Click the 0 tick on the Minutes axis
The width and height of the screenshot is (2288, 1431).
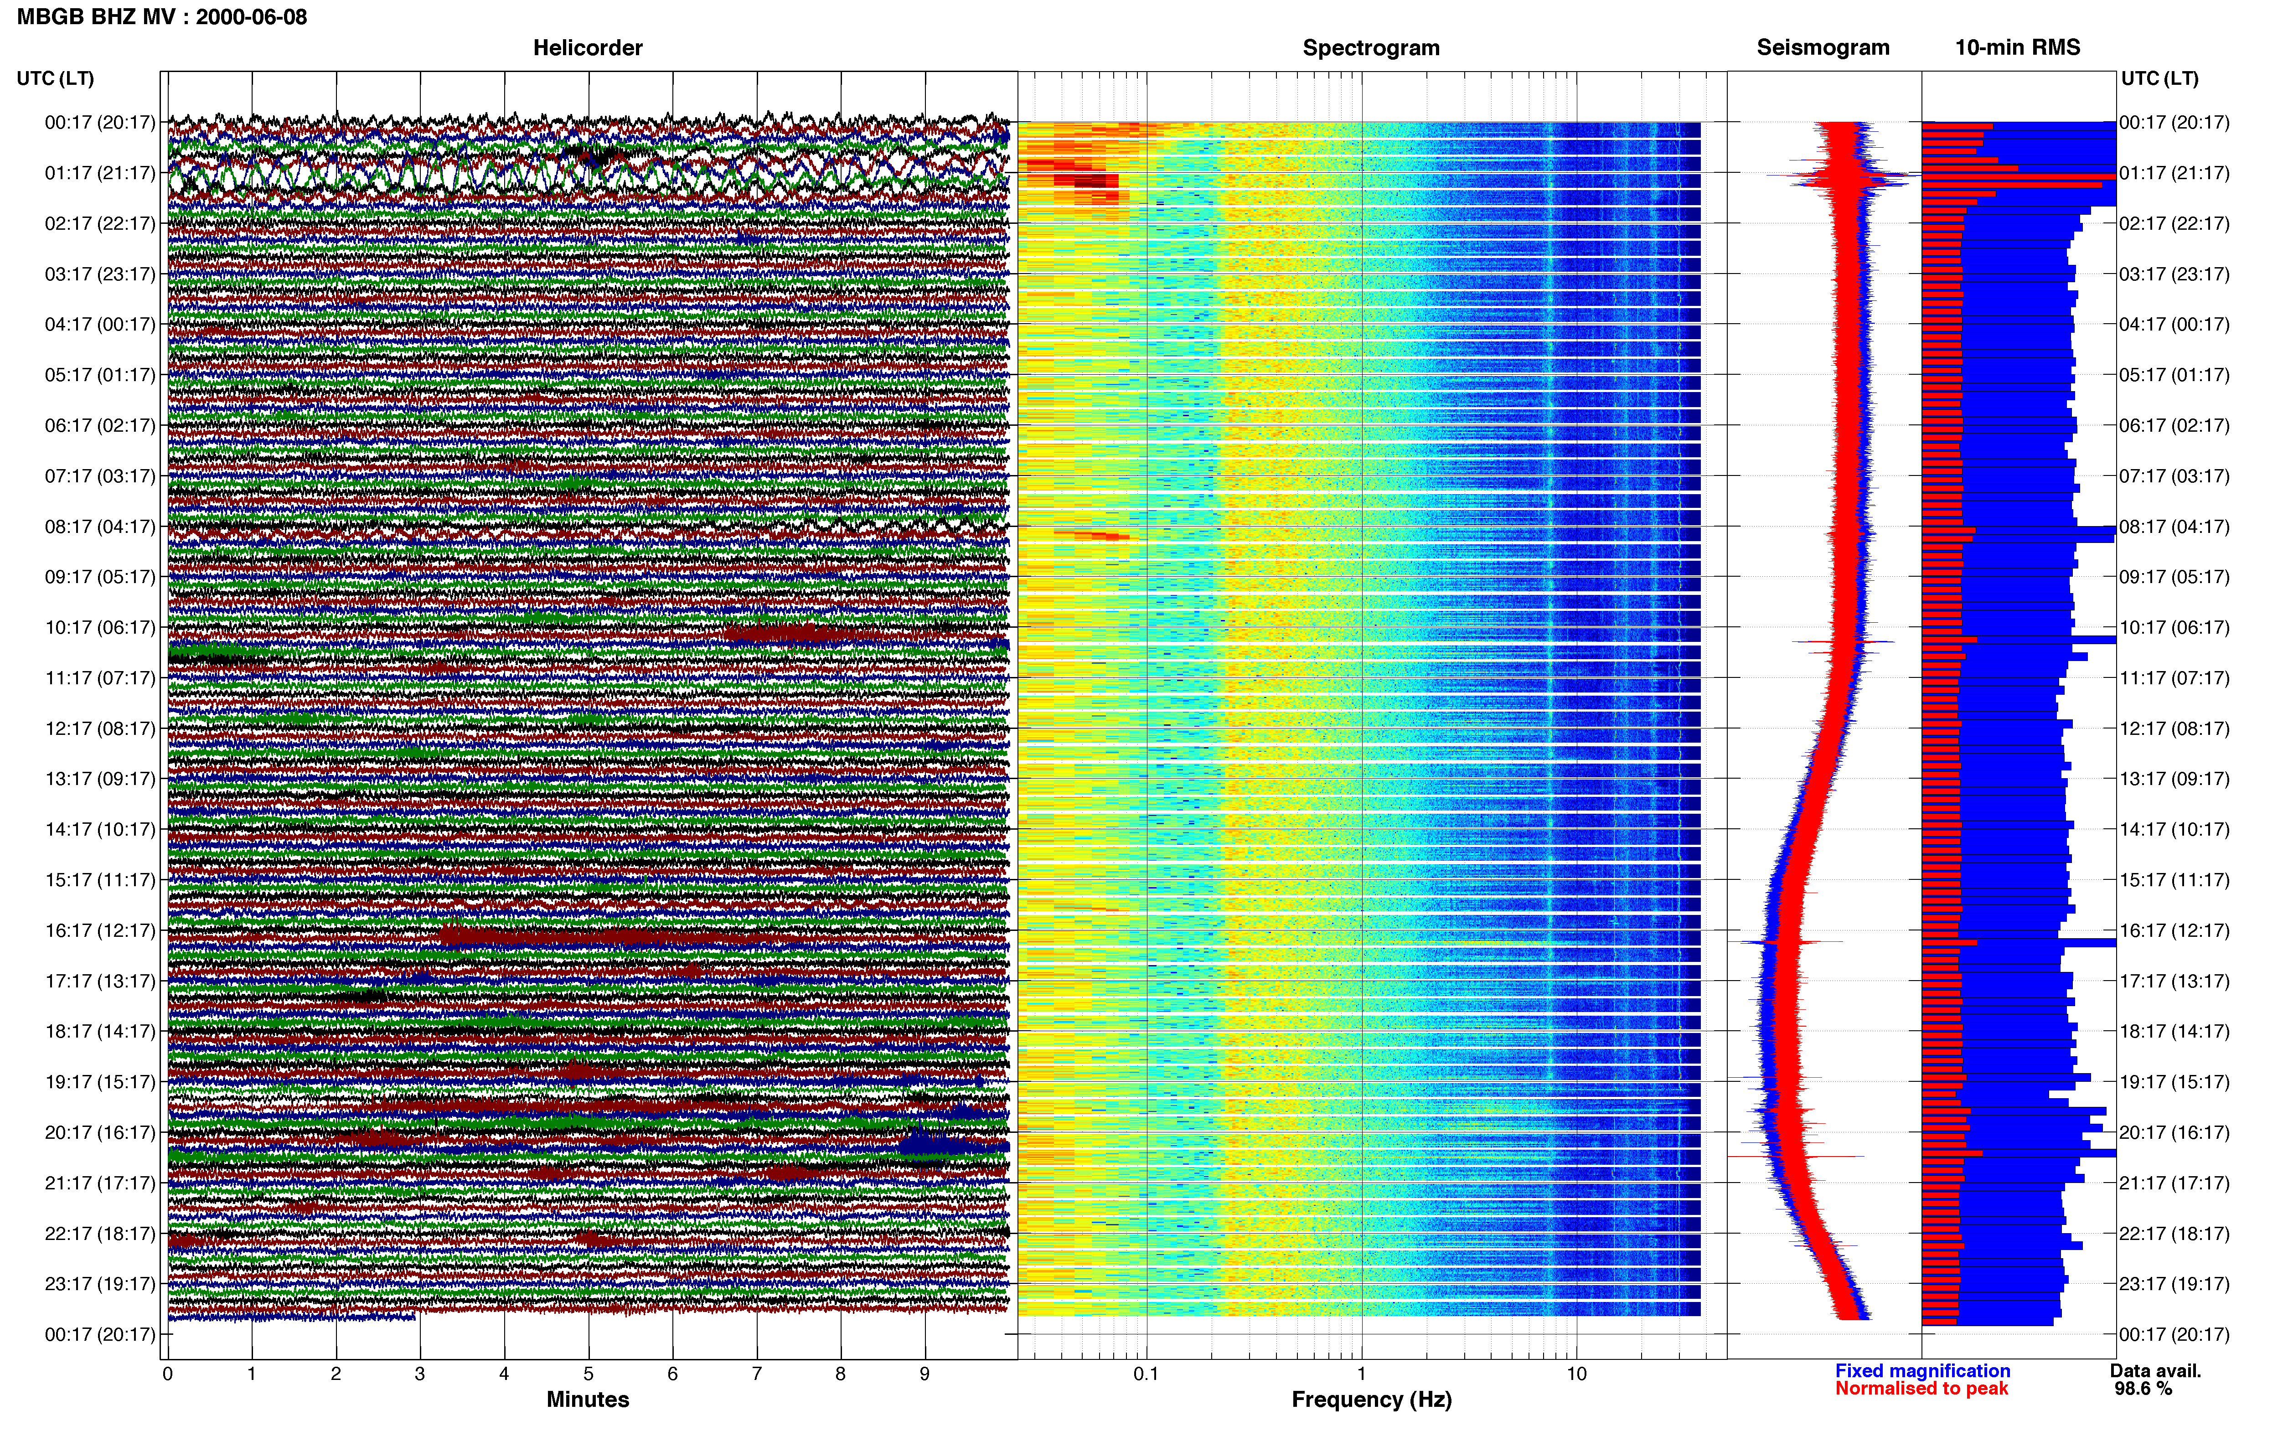point(167,1373)
